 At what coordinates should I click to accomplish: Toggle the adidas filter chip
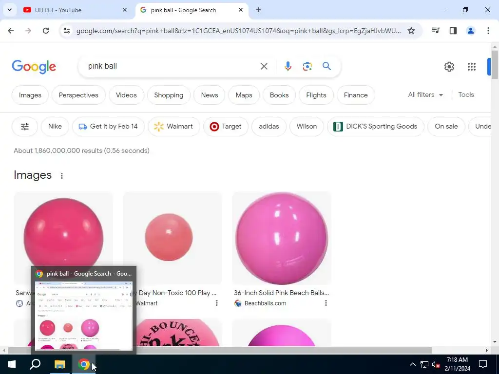[269, 127]
